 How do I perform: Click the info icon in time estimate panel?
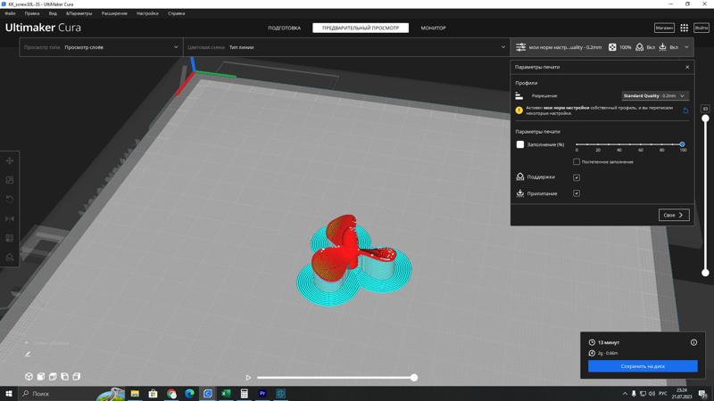click(693, 342)
